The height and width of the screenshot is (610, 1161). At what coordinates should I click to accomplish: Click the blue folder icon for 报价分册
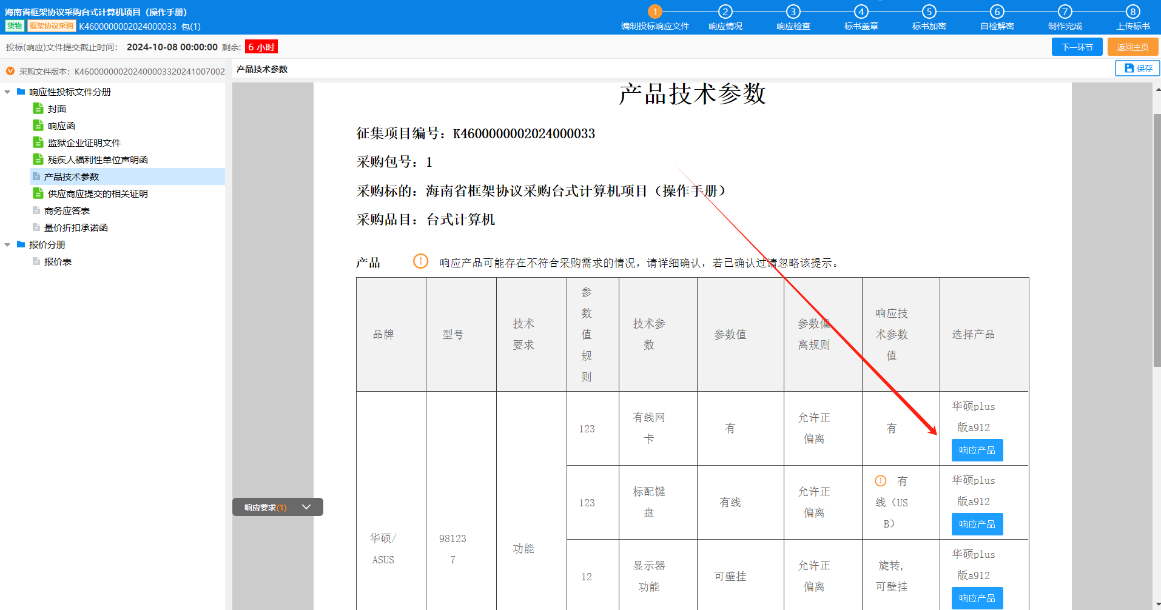point(21,244)
